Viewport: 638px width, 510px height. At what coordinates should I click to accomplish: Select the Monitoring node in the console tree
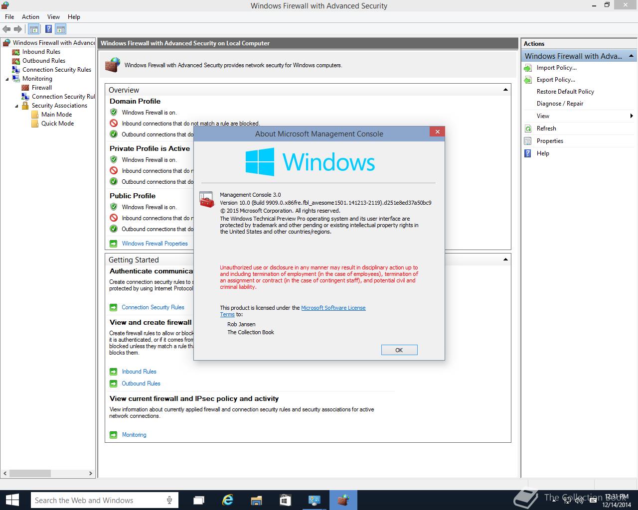coord(37,79)
